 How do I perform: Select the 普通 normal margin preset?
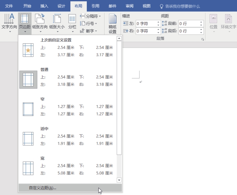pyautogui.click(x=68, y=79)
